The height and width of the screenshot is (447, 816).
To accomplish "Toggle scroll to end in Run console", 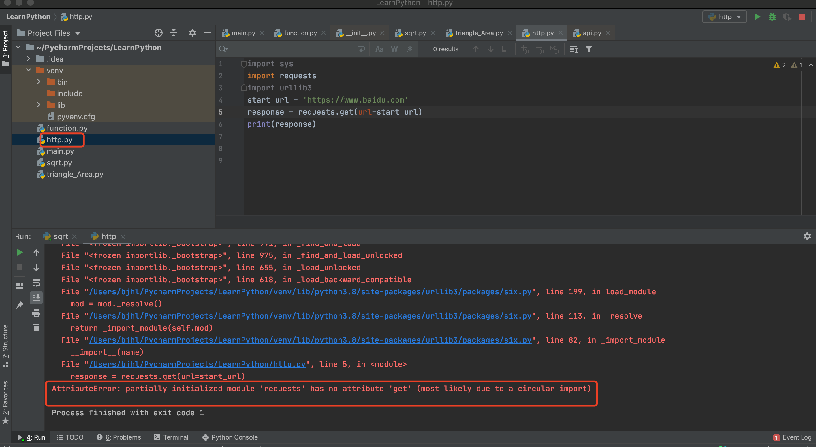I will point(36,298).
